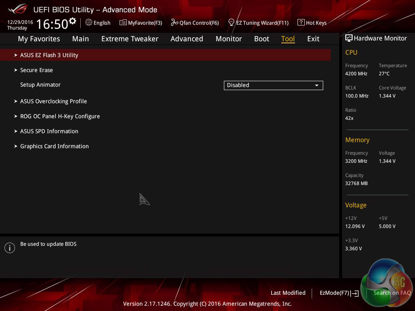Click the globe language icon
The image size is (415, 311).
pos(89,23)
